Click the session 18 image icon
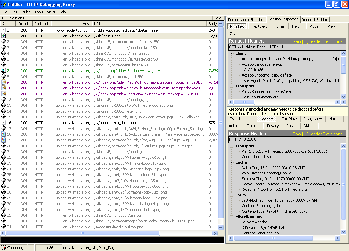The height and width of the screenshot is (251, 349). click(4, 134)
